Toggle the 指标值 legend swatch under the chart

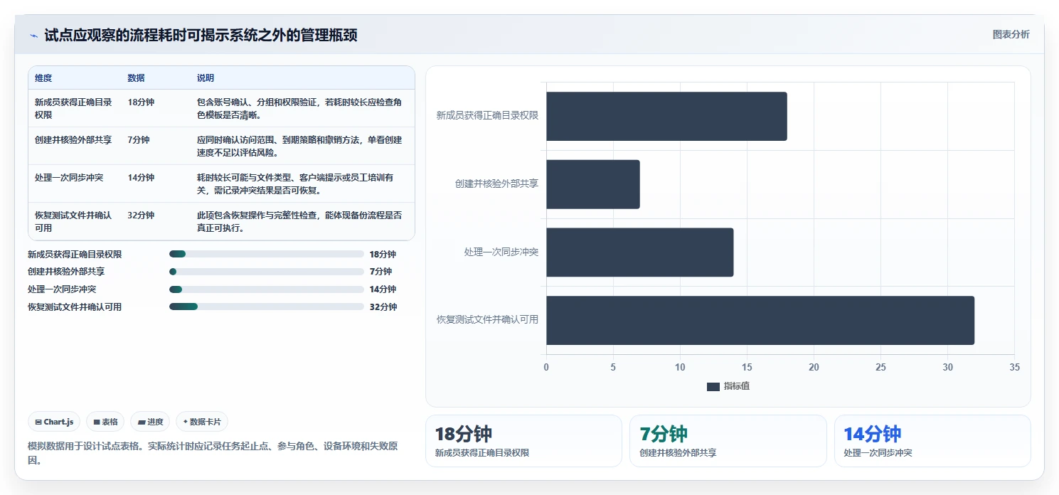[713, 386]
